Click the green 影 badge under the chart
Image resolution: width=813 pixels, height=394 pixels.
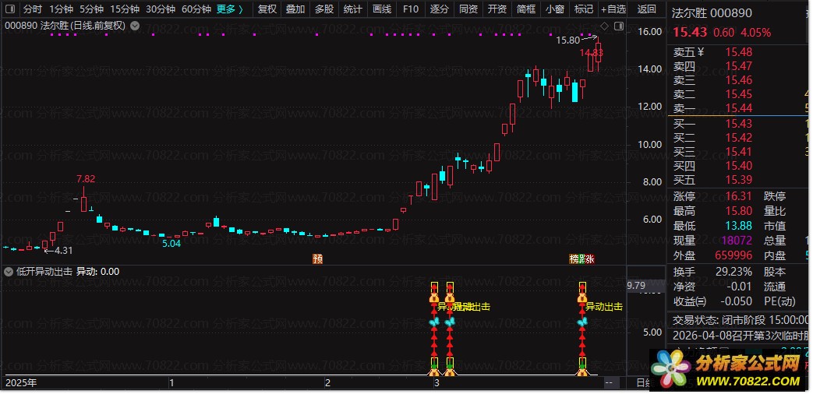click(x=581, y=259)
